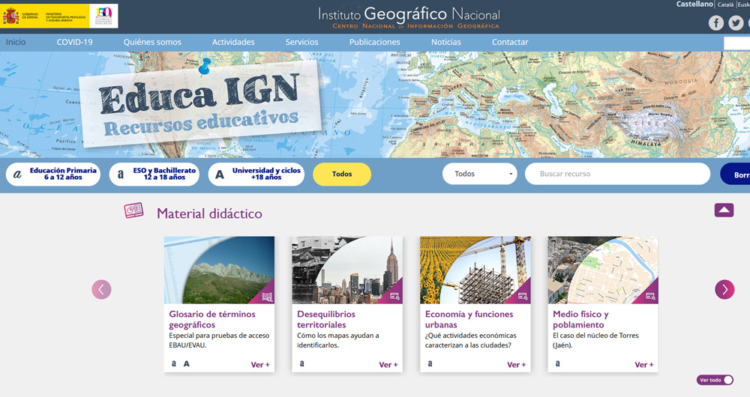750x397 pixels.
Task: Click Ver + on Medio físico card
Action: click(x=644, y=365)
